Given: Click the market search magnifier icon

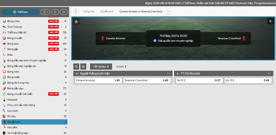Looking at the screenshot, I should pyautogui.click(x=76, y=67).
